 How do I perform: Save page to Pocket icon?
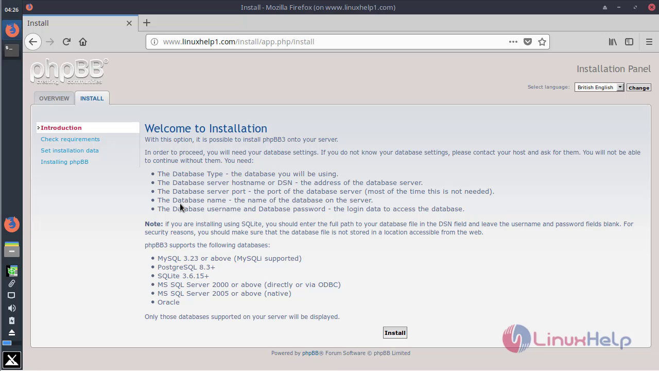click(528, 42)
